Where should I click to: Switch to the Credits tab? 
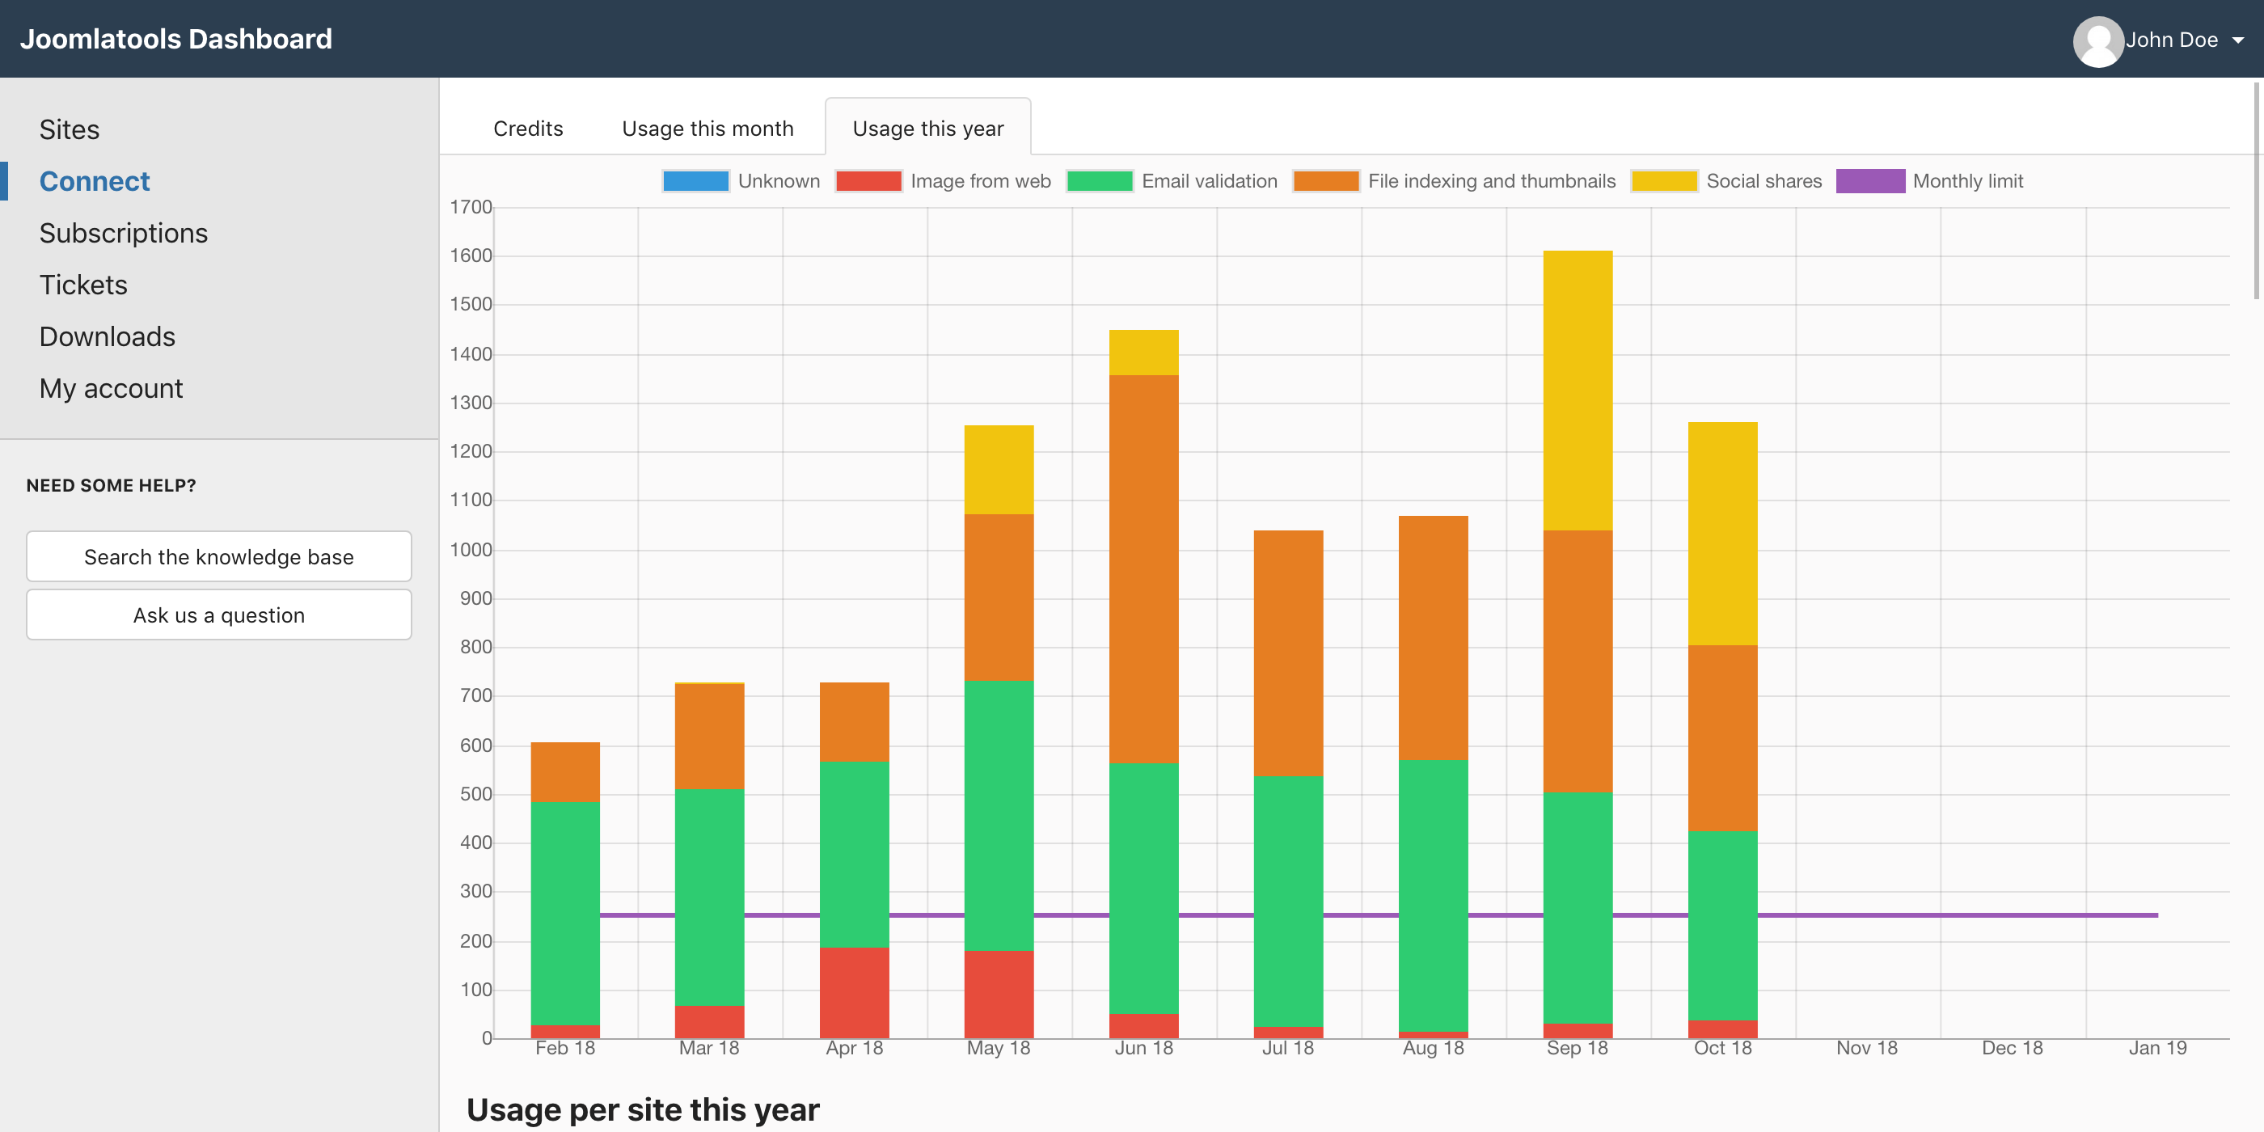point(527,129)
